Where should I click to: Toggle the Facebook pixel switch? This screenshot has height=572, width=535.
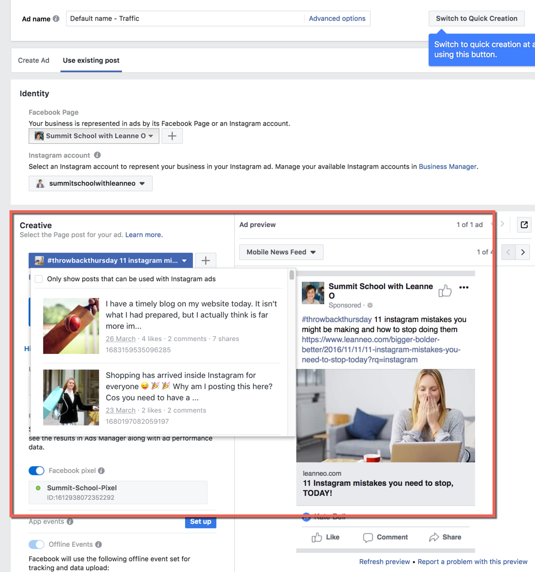coord(36,471)
